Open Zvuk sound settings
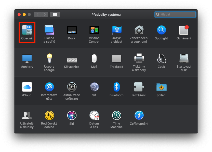212x152 pixels. [161, 59]
